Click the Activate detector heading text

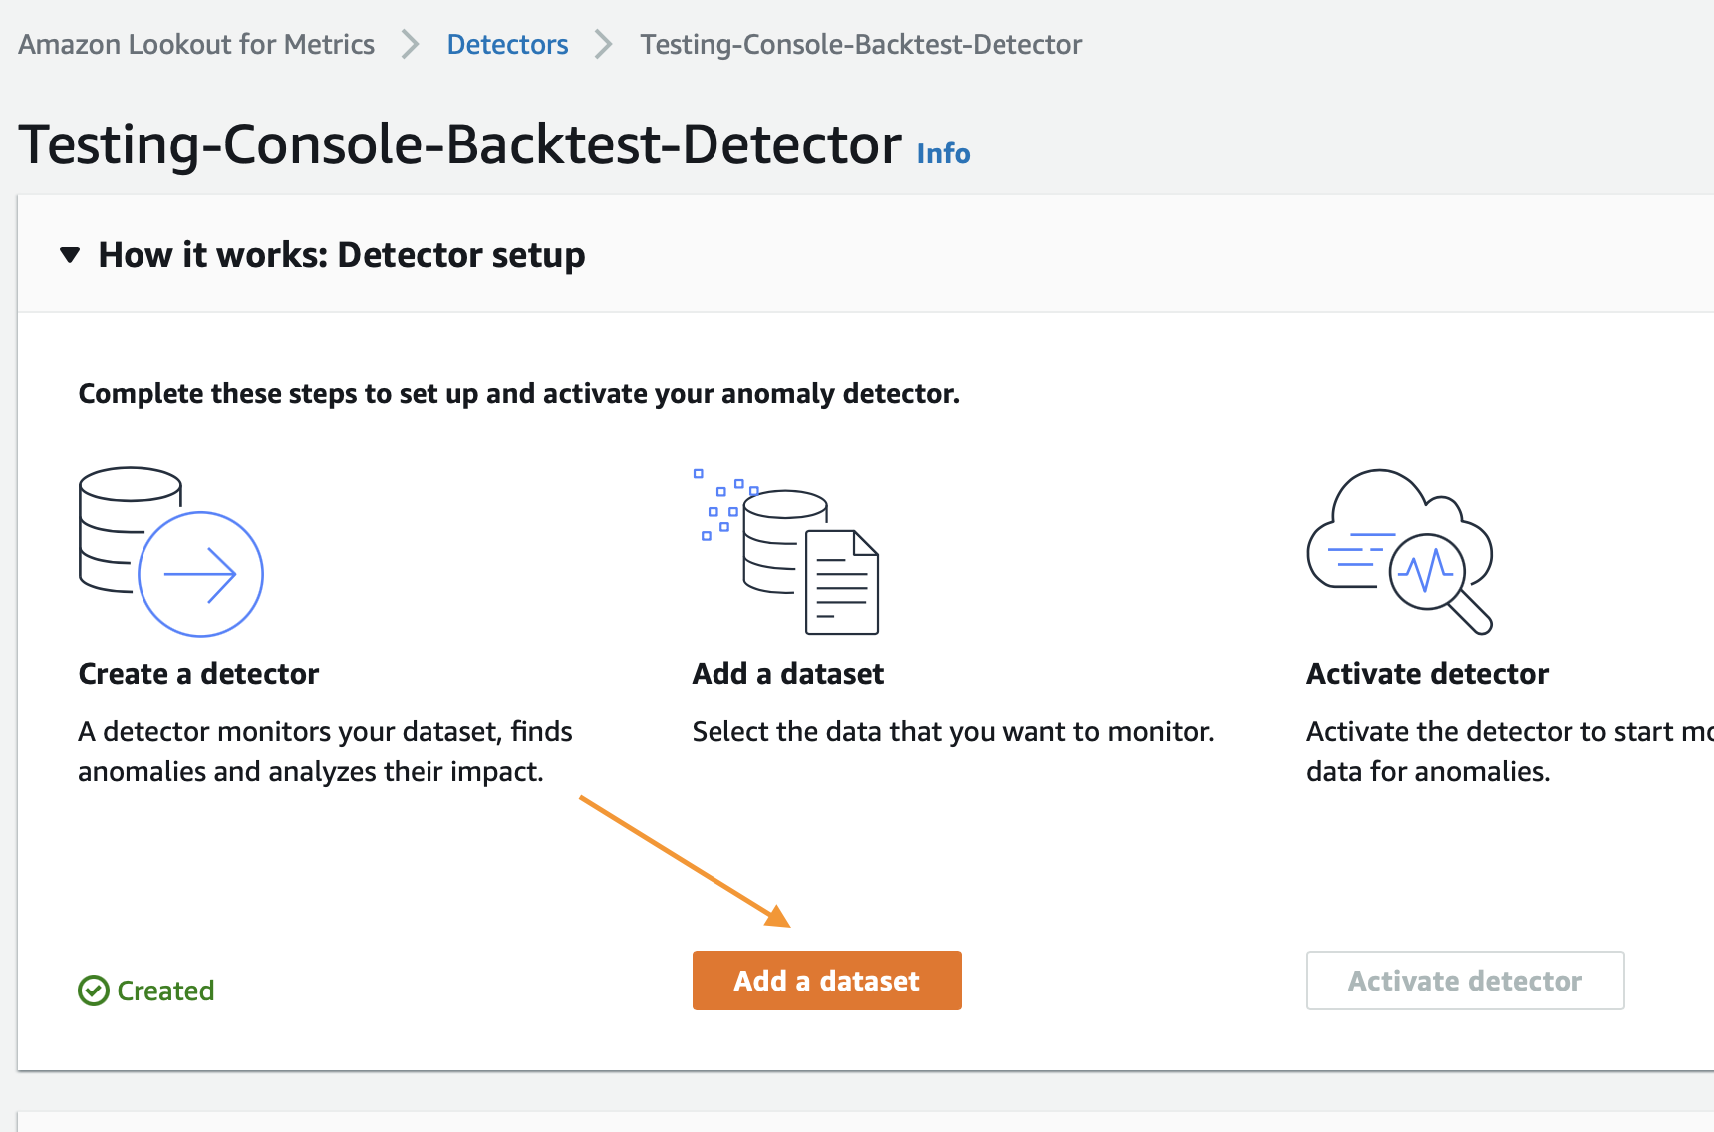[x=1427, y=674]
